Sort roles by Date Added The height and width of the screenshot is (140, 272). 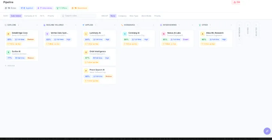click(16, 16)
